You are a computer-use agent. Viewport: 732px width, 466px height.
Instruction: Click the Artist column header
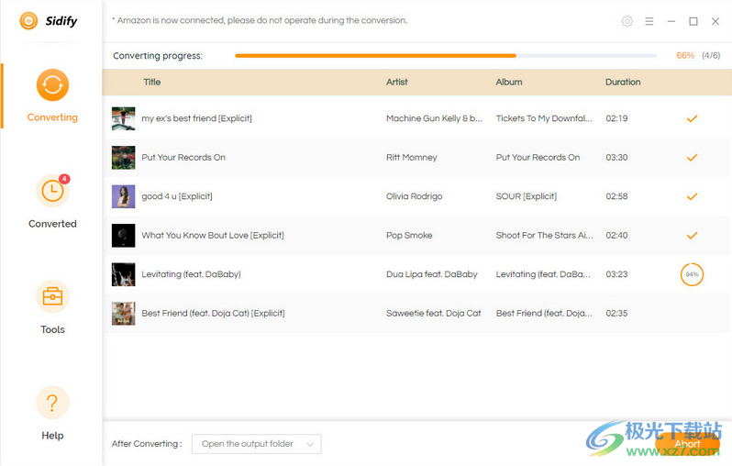[x=397, y=83]
